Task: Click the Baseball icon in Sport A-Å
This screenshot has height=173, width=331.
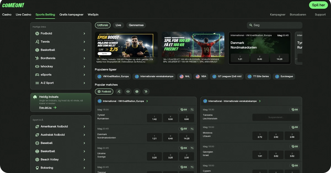Action: click(x=37, y=143)
